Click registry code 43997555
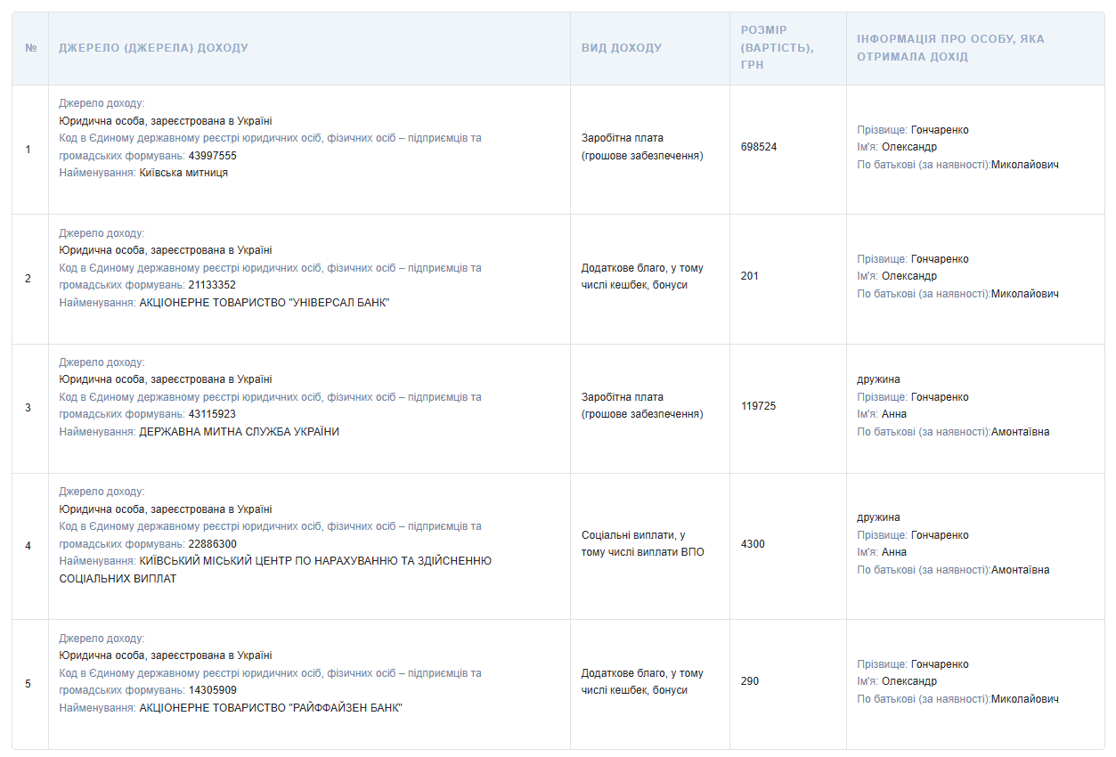 click(212, 156)
